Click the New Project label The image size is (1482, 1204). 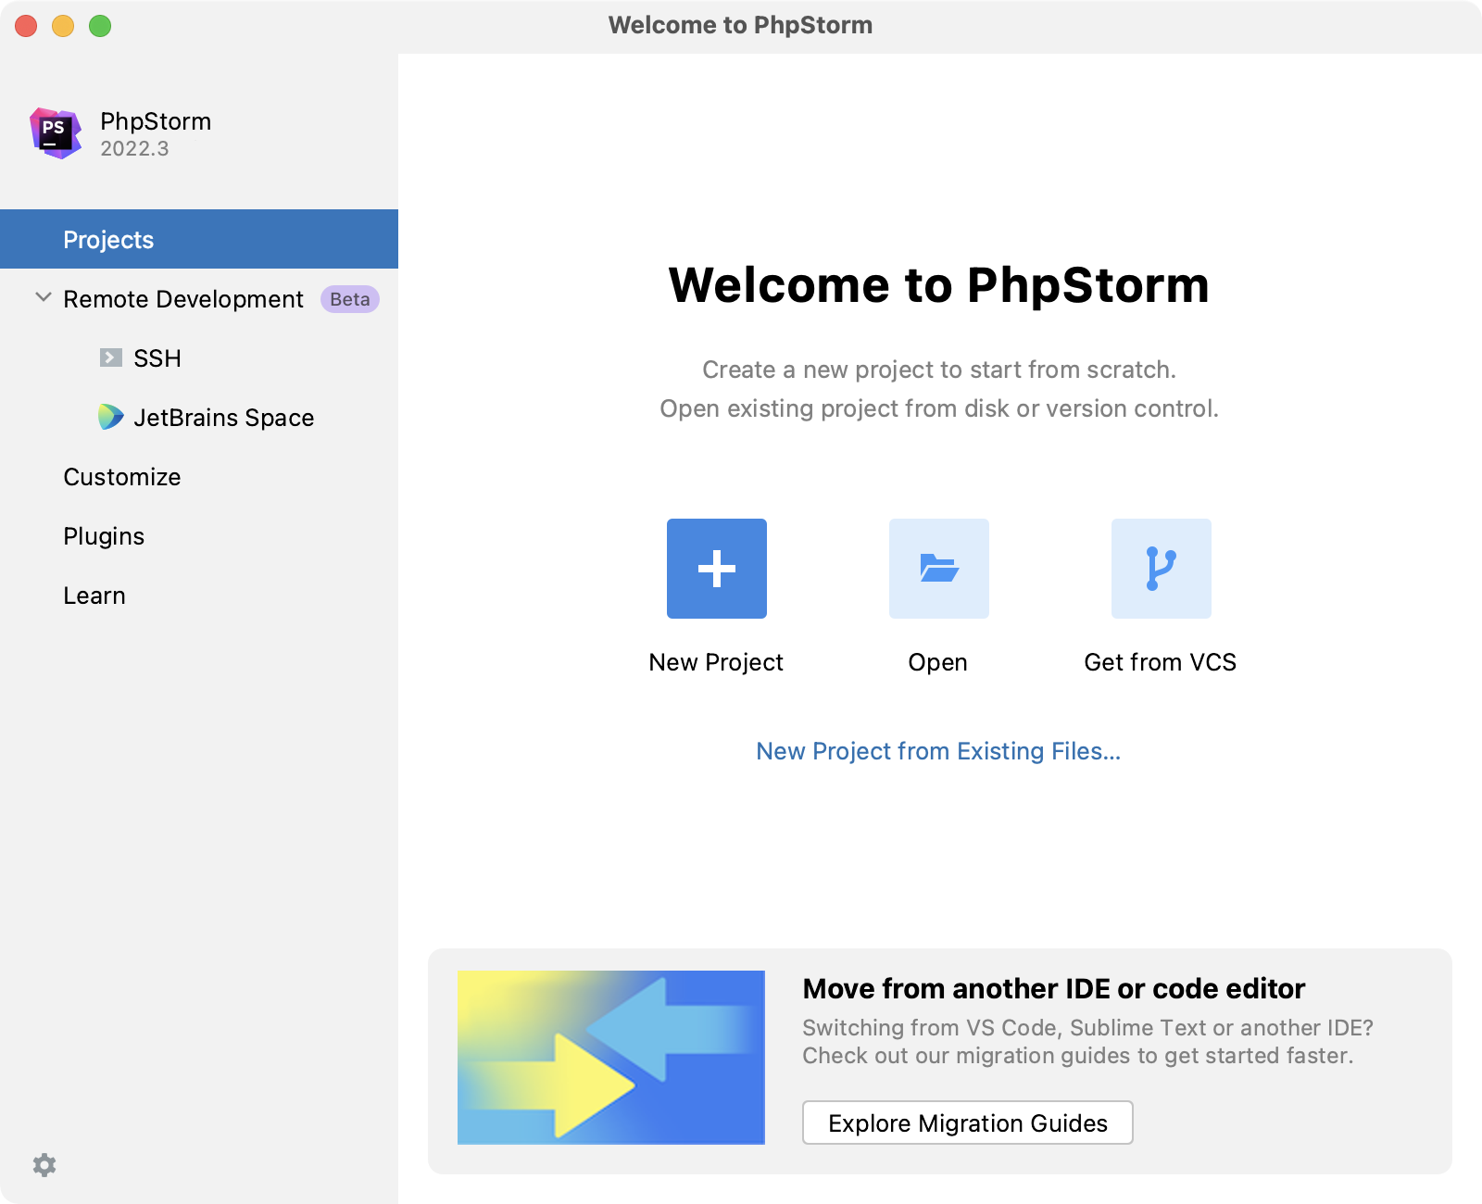pos(716,662)
